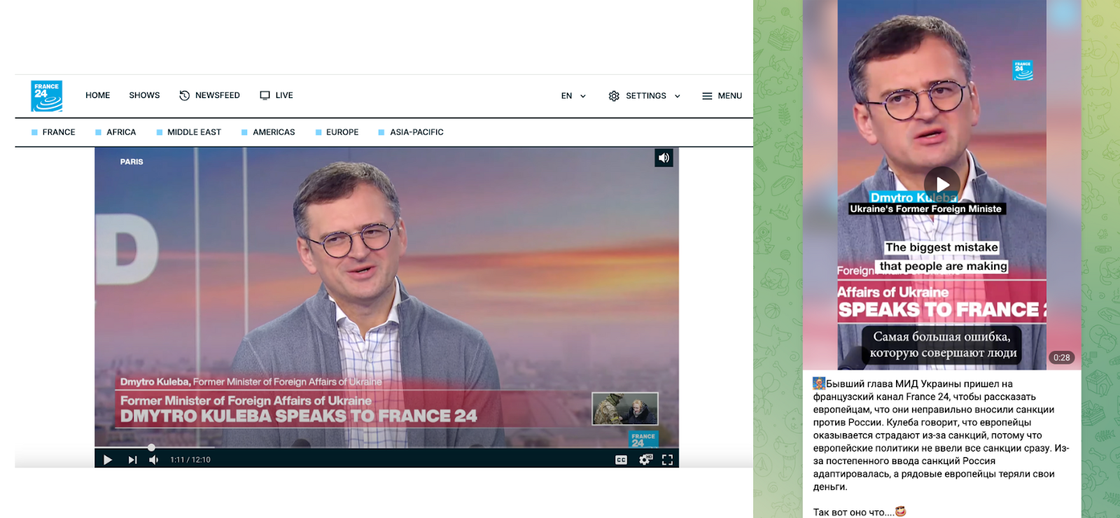Open the LIVE stream link
The height and width of the screenshot is (518, 1120).
click(x=276, y=95)
